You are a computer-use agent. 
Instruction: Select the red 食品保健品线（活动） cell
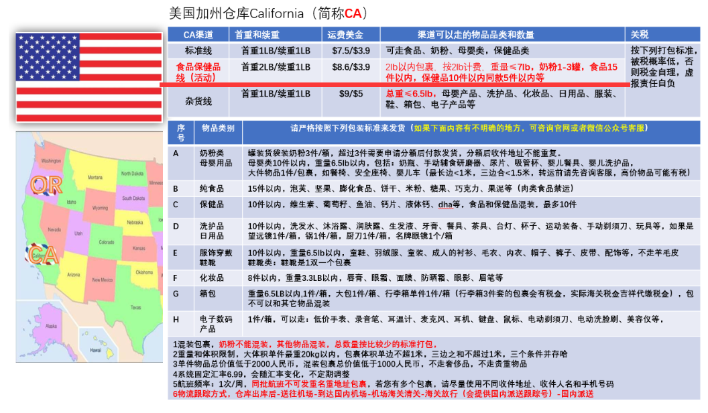pos(198,72)
